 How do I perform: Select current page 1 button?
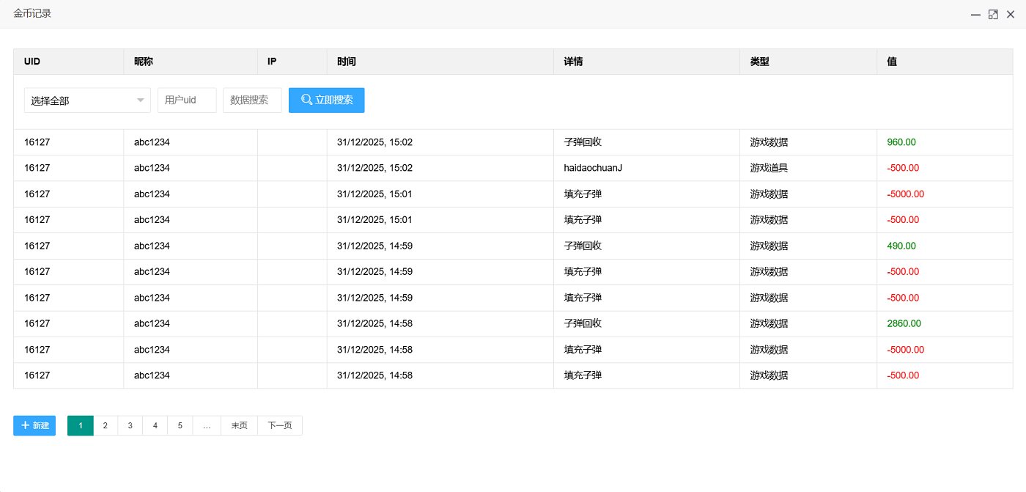[81, 426]
